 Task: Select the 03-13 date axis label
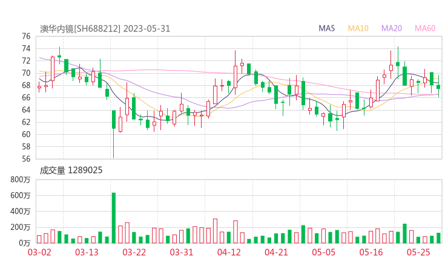86,252
